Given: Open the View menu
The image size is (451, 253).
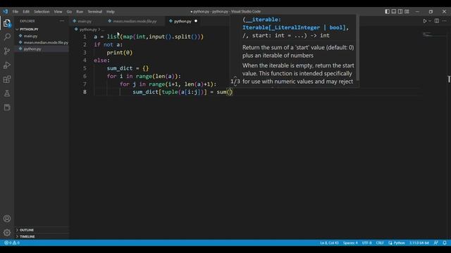Looking at the screenshot, I should [x=58, y=11].
